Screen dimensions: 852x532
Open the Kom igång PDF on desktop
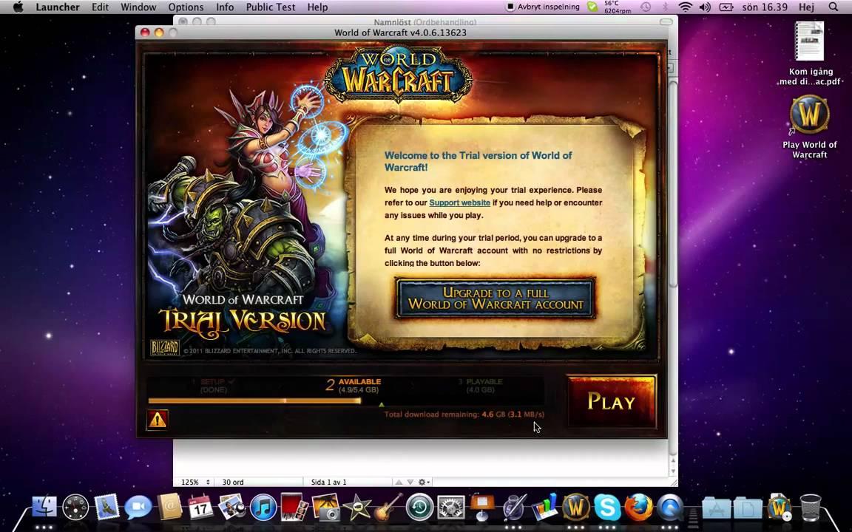pos(809,43)
